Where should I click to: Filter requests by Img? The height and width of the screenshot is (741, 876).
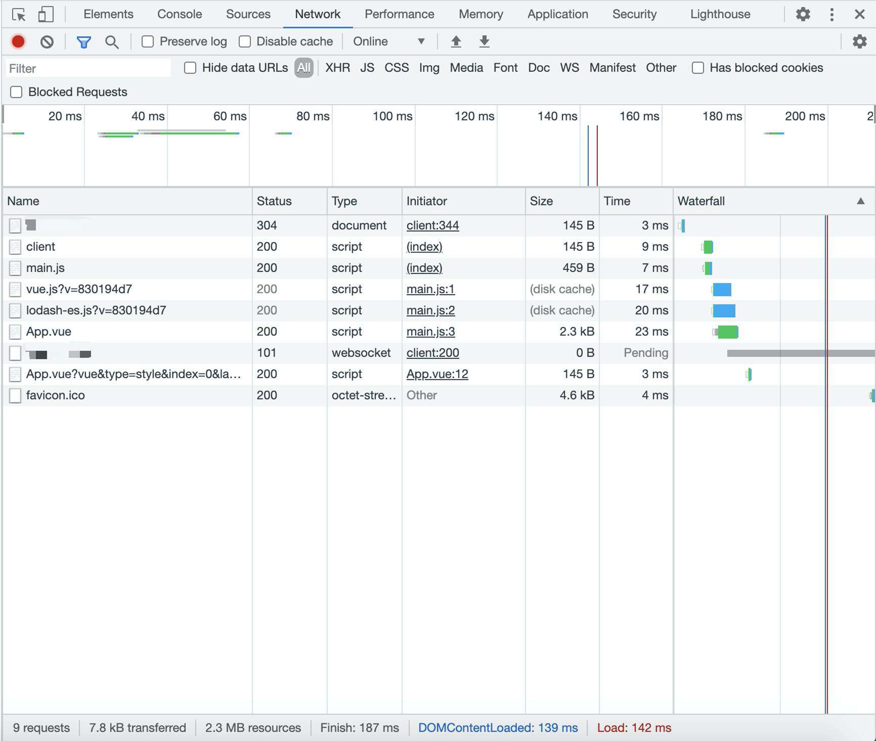[x=429, y=68]
